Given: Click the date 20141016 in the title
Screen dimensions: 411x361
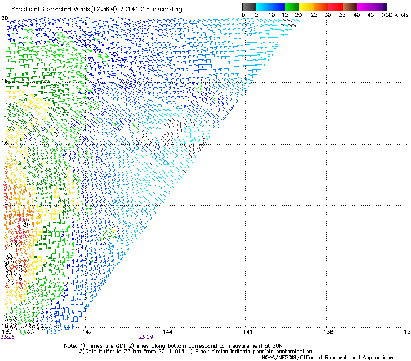Looking at the screenshot, I should point(134,9).
